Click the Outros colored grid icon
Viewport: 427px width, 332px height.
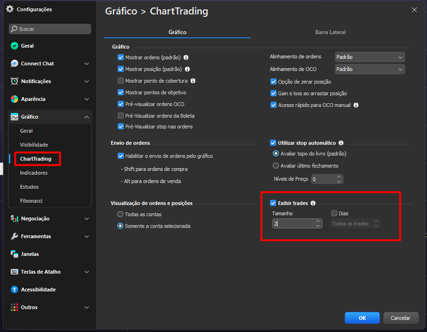(x=14, y=307)
